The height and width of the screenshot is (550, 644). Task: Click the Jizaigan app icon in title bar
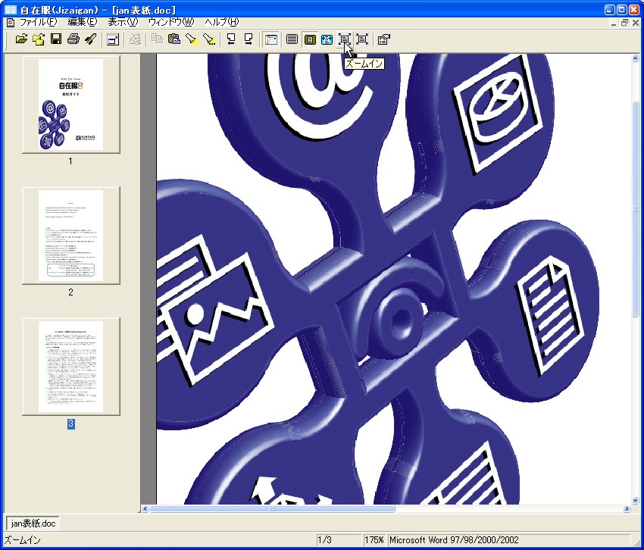click(11, 9)
